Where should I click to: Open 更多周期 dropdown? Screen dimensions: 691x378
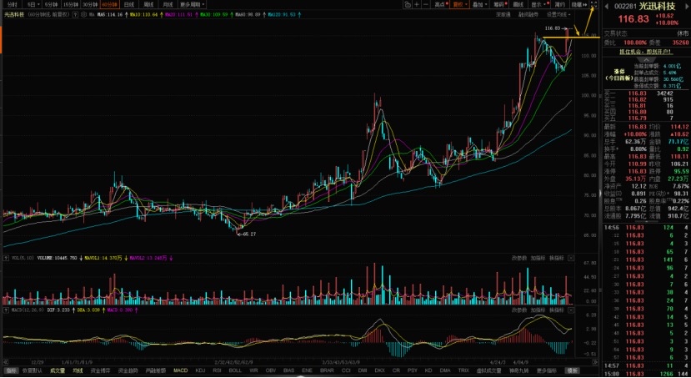[x=193, y=4]
